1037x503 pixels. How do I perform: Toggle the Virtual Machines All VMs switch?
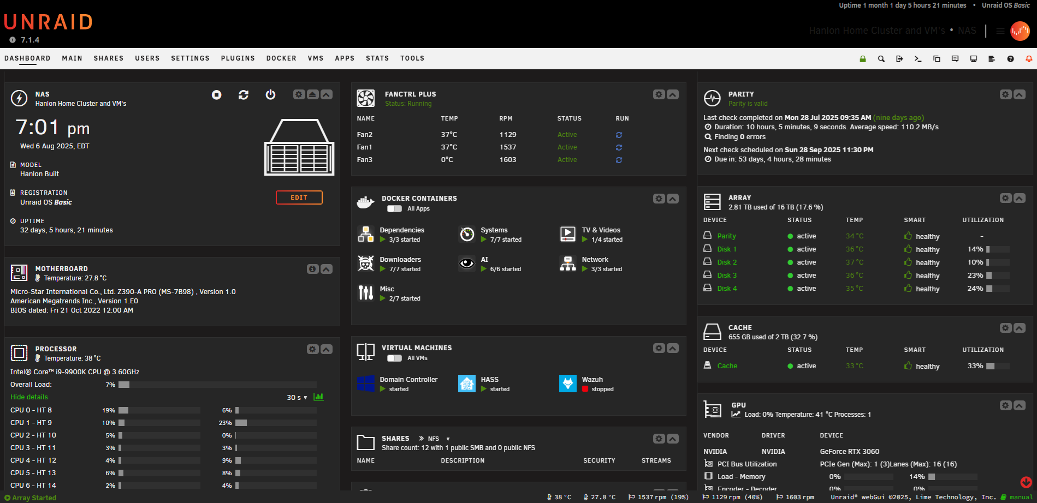point(394,358)
